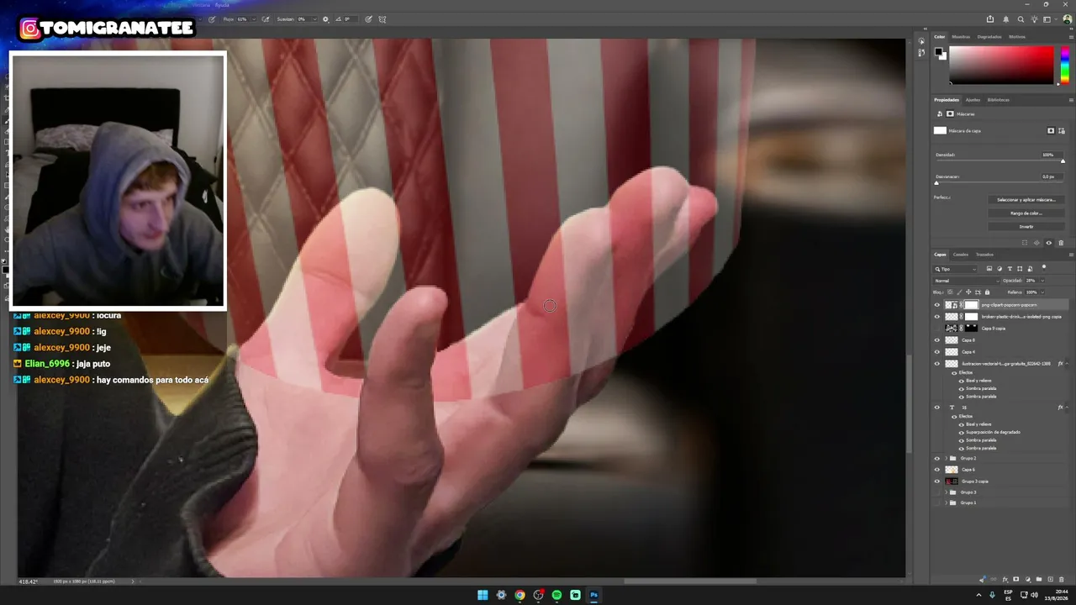The image size is (1076, 605).
Task: Delete layer using the Layers panel trash icon
Action: (x=1062, y=580)
